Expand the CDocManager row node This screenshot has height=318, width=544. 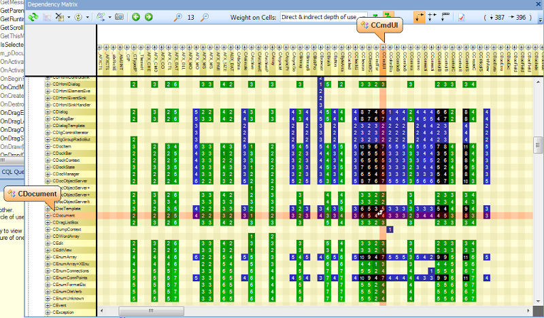click(48, 174)
